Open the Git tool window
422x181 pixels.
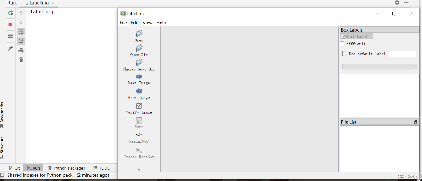click(x=14, y=168)
